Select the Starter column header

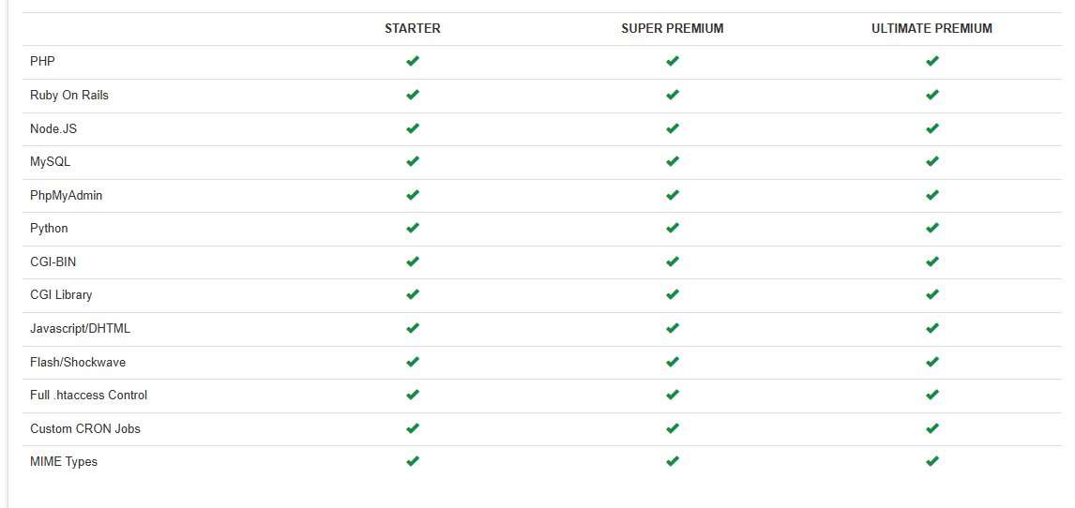413,28
